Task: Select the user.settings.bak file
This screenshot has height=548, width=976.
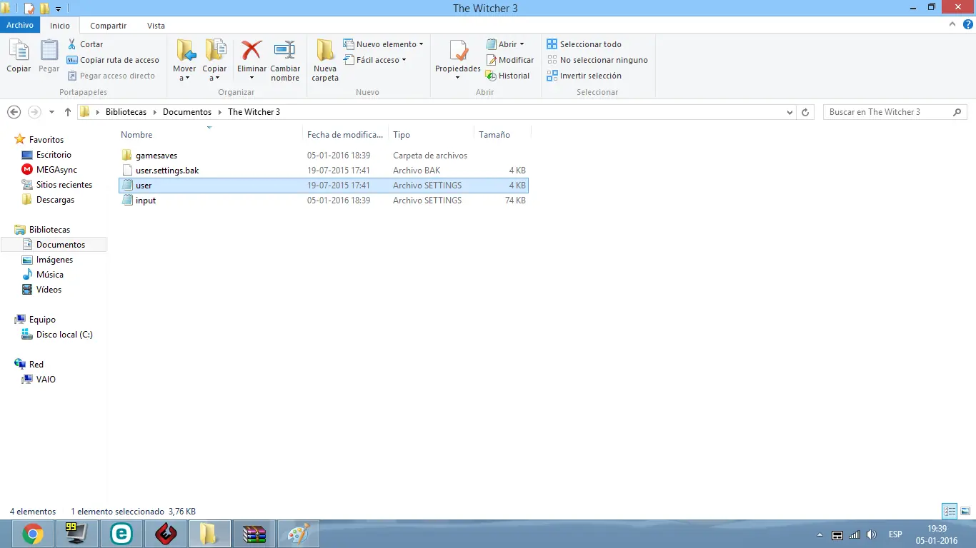Action: click(x=323, y=171)
